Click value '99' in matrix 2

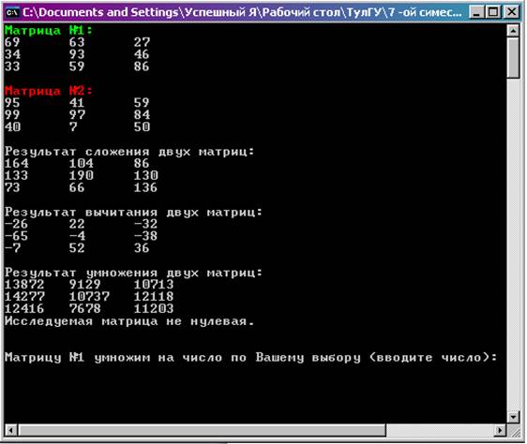[x=12, y=115]
